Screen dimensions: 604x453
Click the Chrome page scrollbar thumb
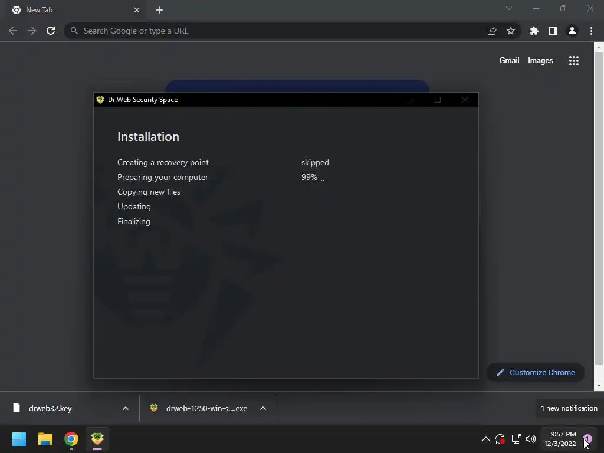click(x=599, y=208)
